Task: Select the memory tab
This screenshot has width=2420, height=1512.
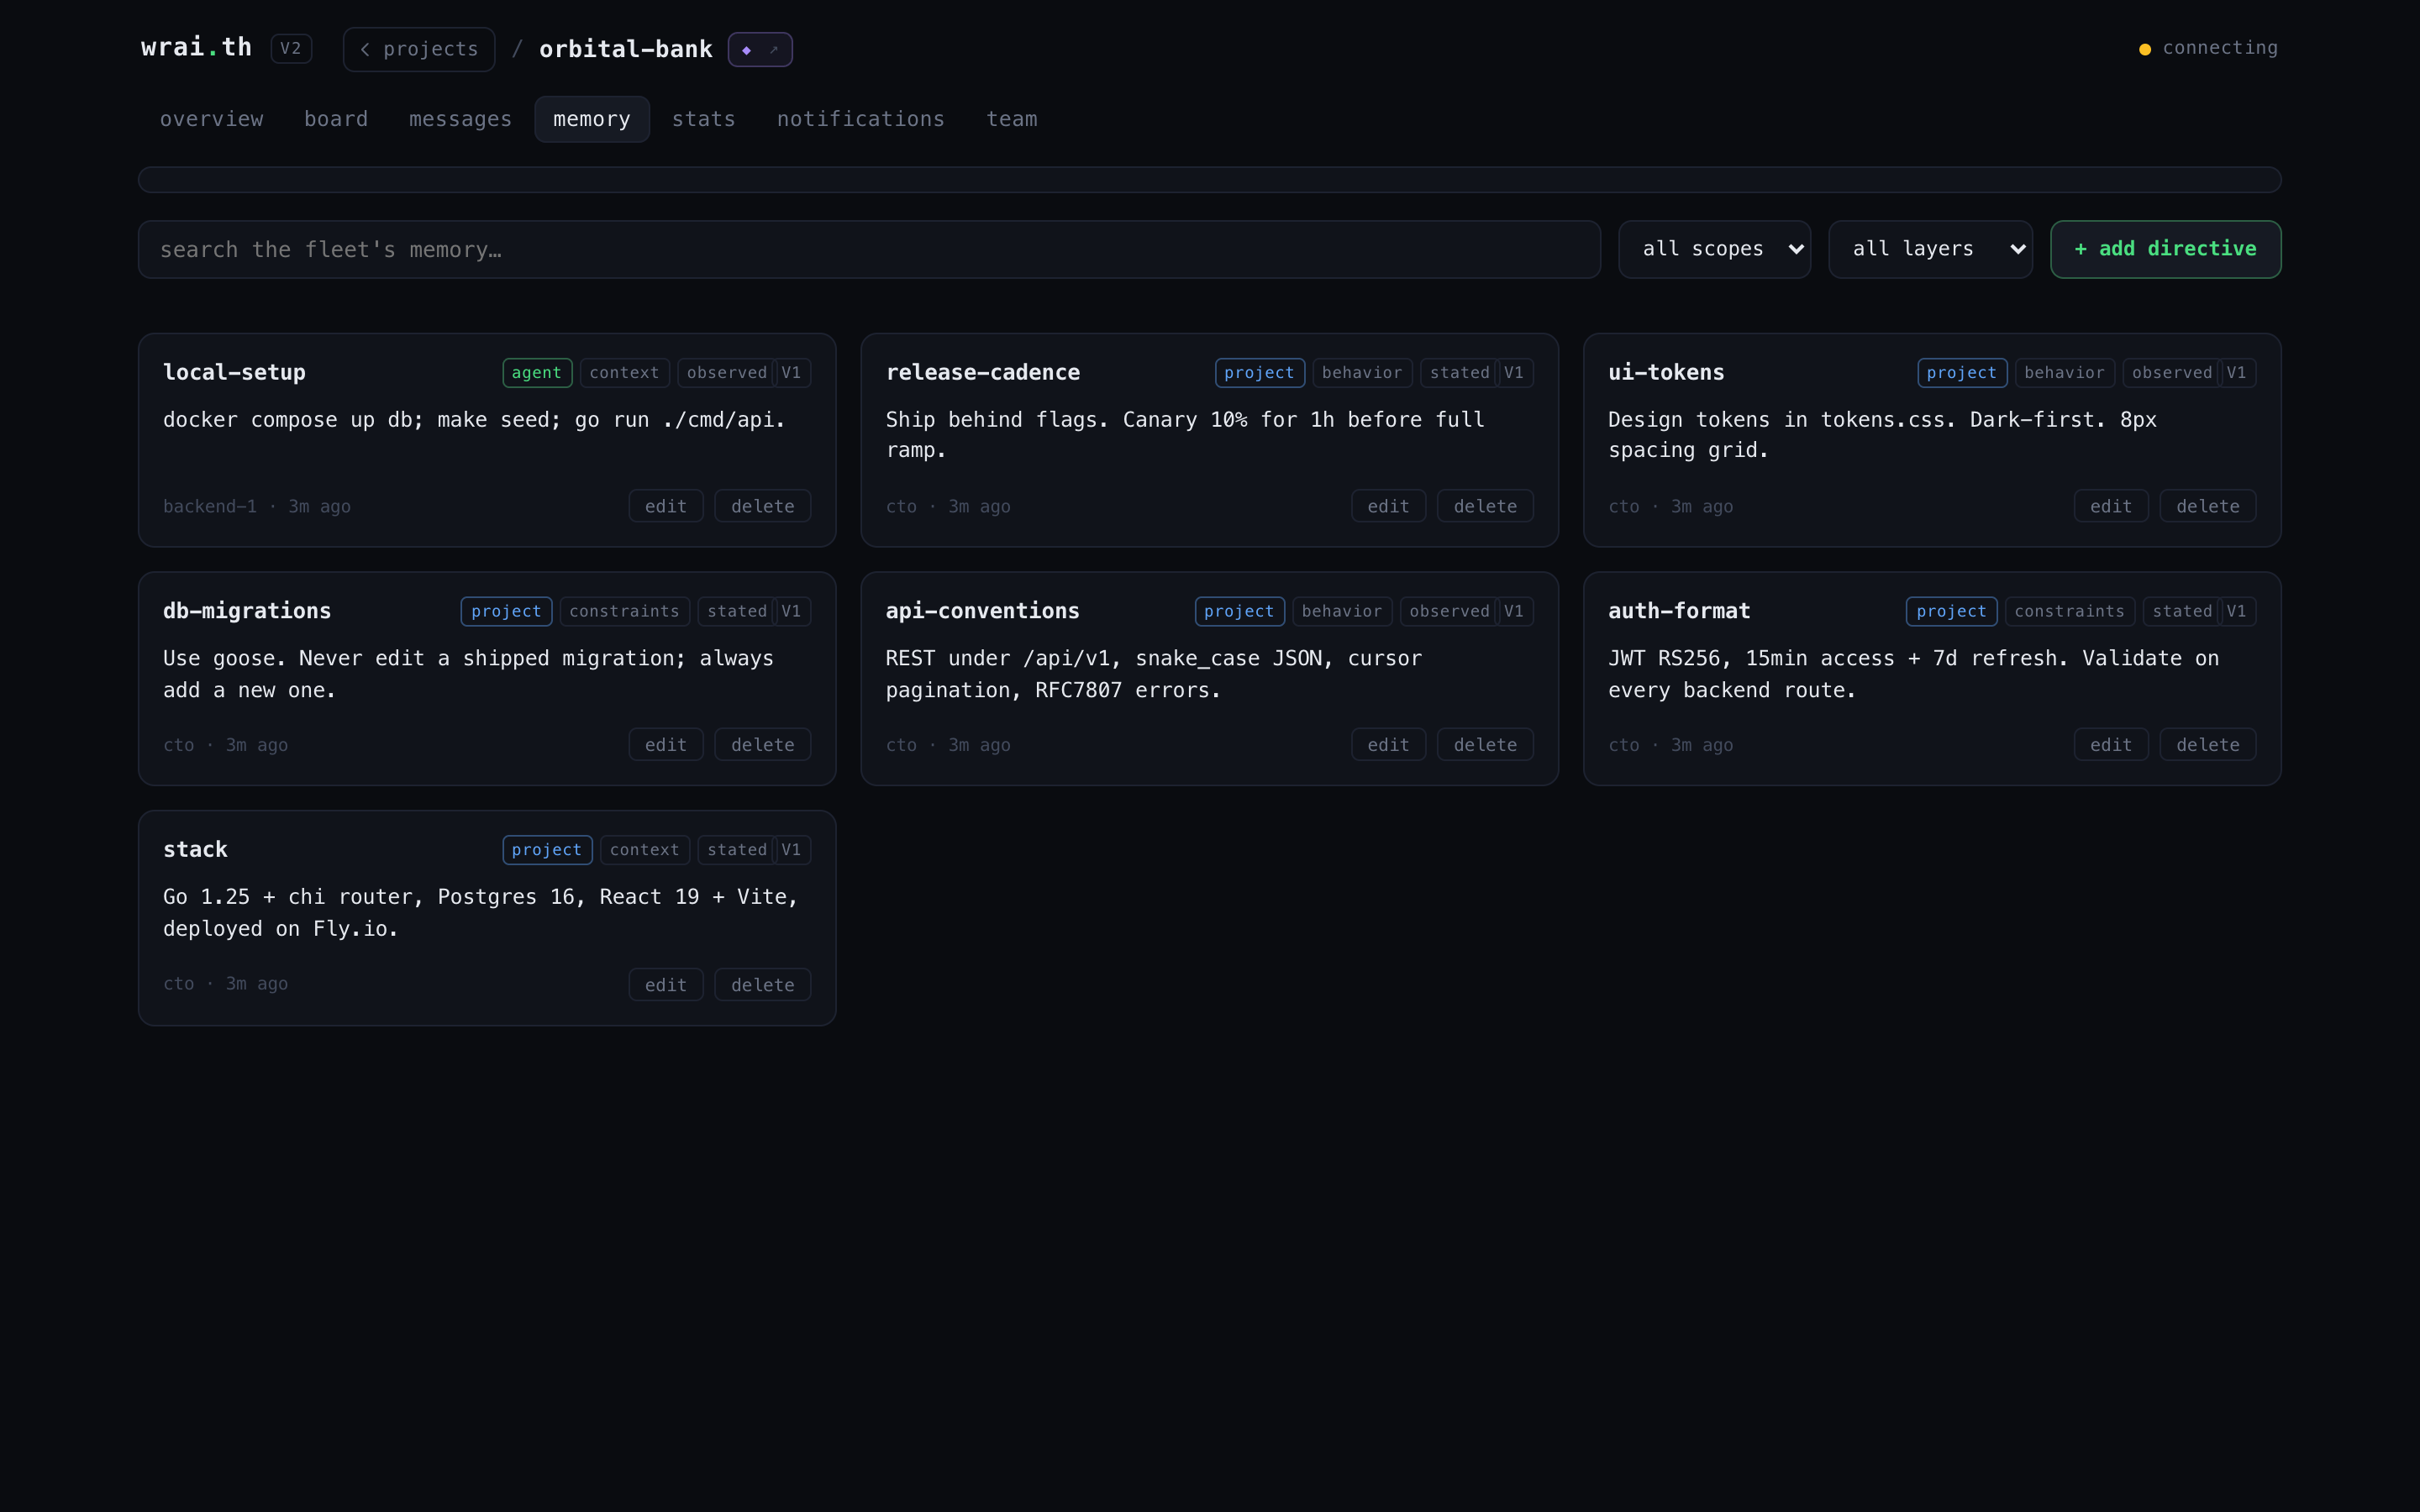Action: coord(592,119)
